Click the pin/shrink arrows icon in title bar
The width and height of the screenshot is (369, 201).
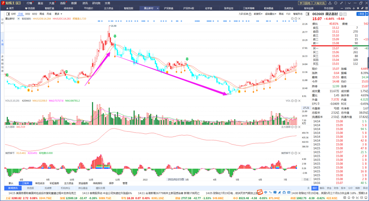[341, 3]
